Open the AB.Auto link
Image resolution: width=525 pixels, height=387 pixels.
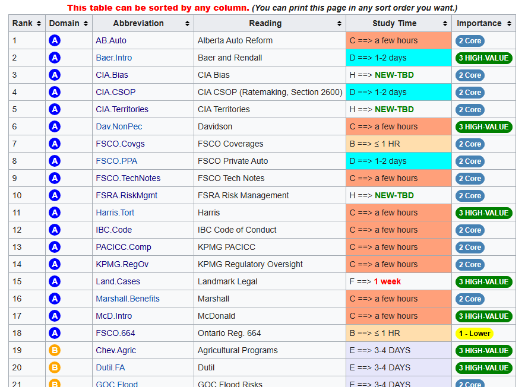pyautogui.click(x=111, y=40)
